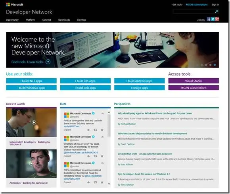Play the Independent Developers video
Image resolution: width=230 pixels, height=194 pixels.
point(34,122)
